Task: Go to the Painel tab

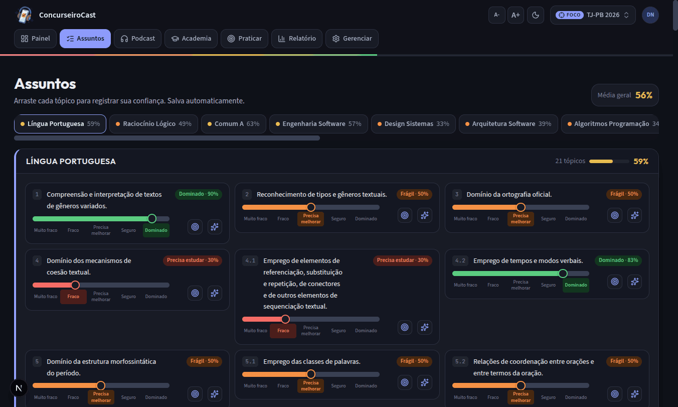Action: 36,39
